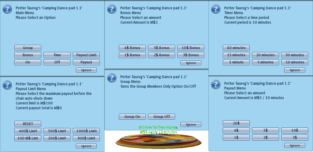Set timer period to 60 minutes
The height and width of the screenshot is (152, 313).
(x=236, y=48)
